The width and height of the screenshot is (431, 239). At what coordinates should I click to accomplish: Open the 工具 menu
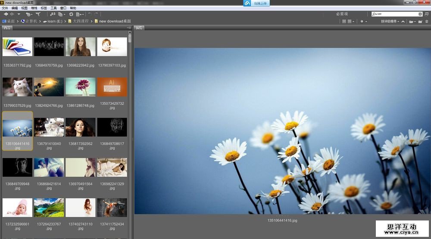point(53,8)
